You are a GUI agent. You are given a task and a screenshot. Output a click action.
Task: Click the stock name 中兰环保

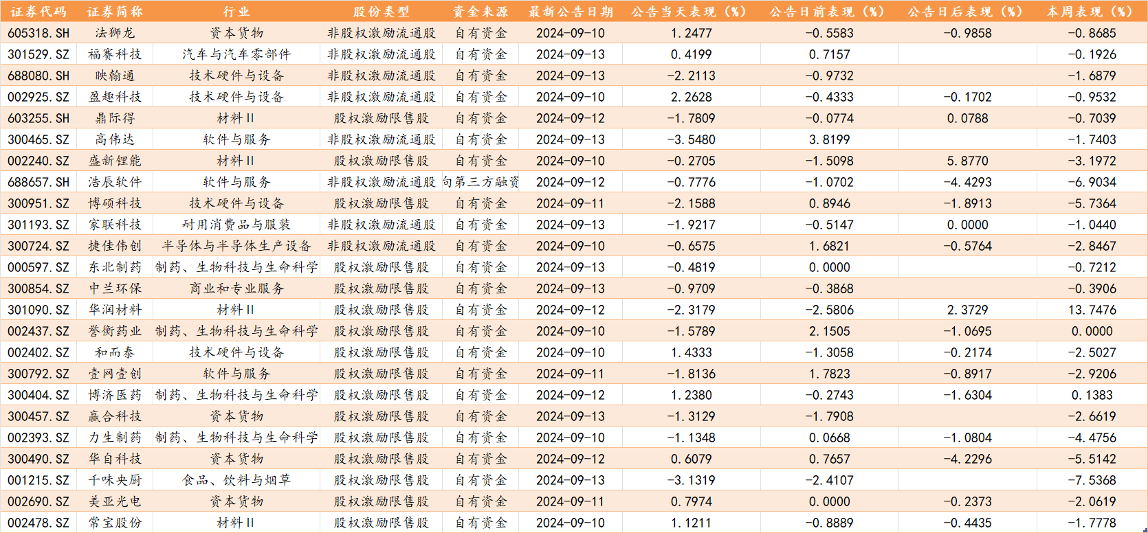115,288
